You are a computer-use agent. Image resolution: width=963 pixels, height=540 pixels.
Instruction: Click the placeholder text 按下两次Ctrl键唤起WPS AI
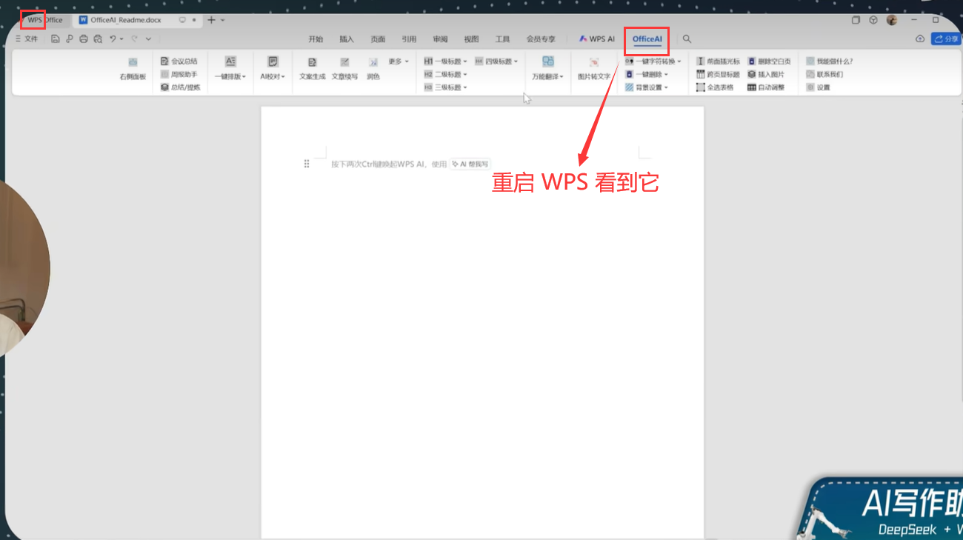tap(378, 164)
